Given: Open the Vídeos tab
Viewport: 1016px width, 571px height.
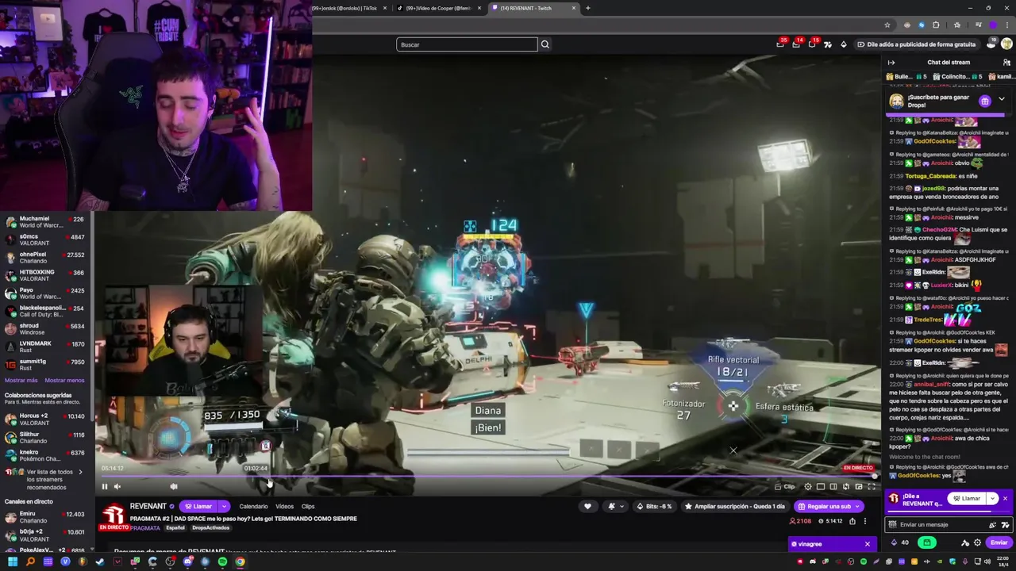Looking at the screenshot, I should (284, 506).
